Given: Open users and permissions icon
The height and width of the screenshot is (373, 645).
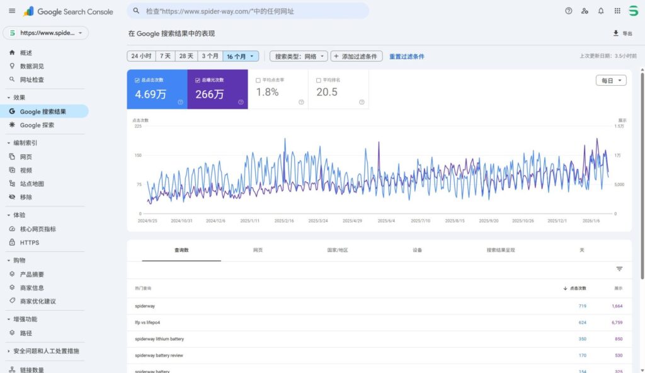Looking at the screenshot, I should coord(585,11).
